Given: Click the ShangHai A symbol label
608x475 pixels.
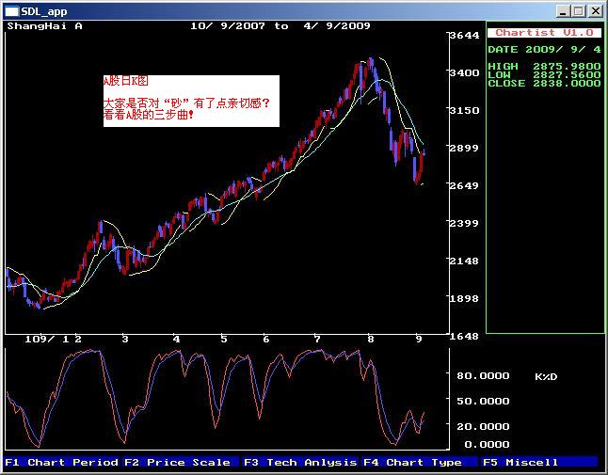Looking at the screenshot, I should (x=44, y=26).
